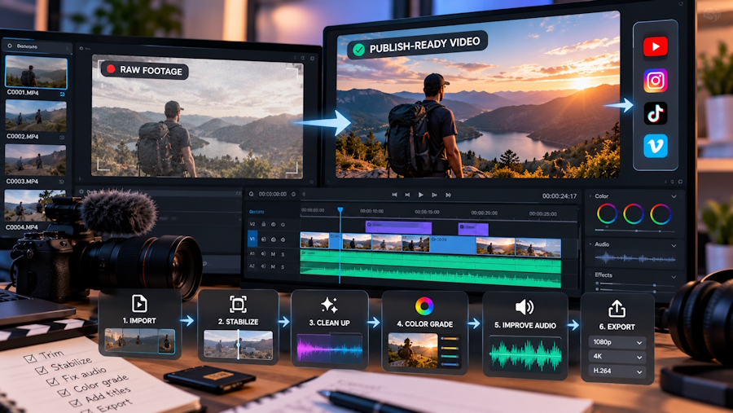Click the blue timeline playhead marker
This screenshot has height=413, width=733.
point(340,210)
